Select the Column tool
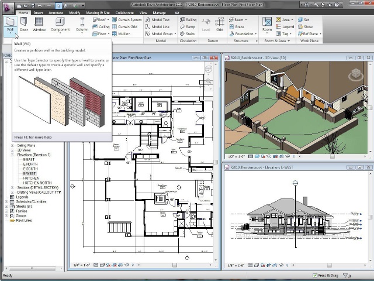374x281 pixels. click(x=82, y=23)
